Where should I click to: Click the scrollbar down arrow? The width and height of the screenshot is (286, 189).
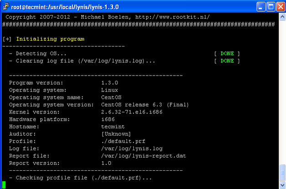(282, 184)
